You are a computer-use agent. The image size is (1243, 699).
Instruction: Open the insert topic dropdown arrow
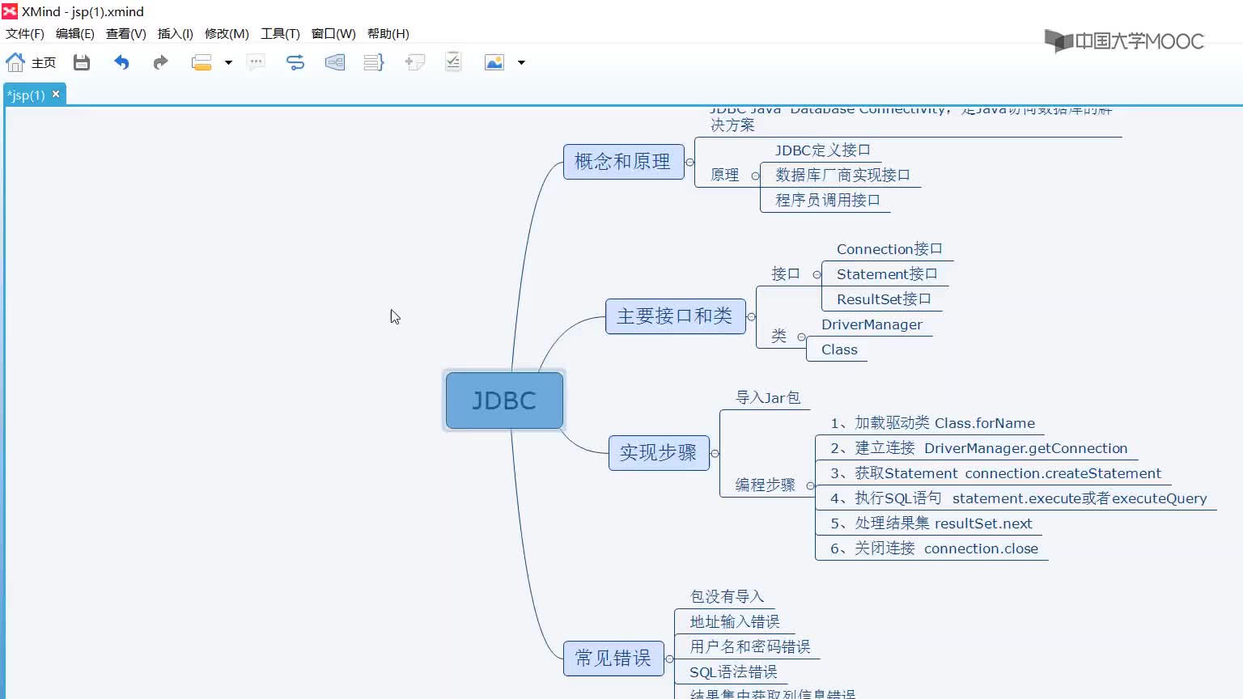point(228,62)
